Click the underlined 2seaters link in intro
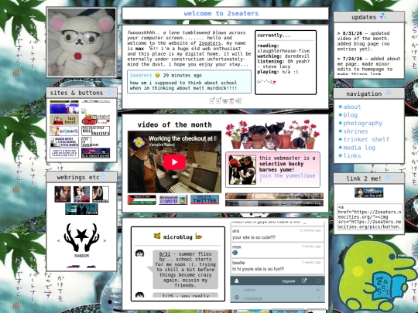This screenshot has height=313, width=418. coord(210,43)
